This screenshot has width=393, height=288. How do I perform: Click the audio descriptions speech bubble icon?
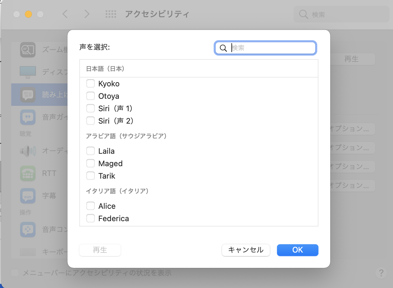pyautogui.click(x=28, y=117)
